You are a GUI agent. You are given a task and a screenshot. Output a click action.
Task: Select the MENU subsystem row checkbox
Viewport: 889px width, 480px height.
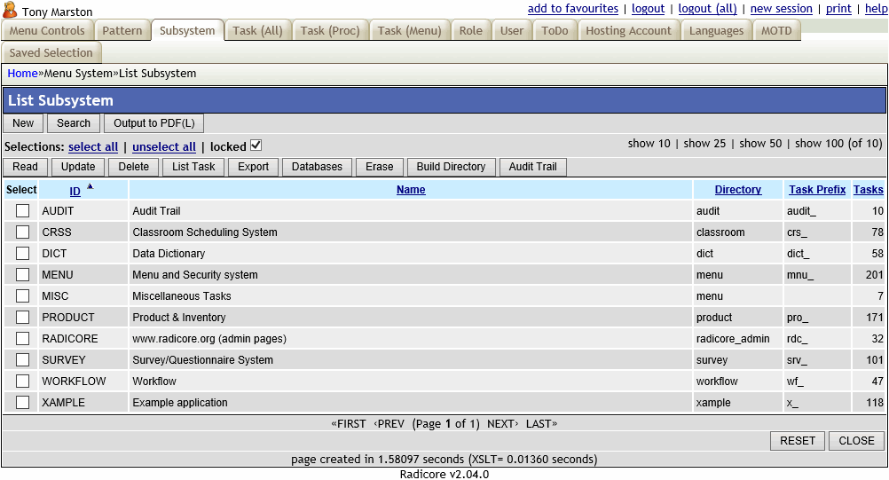(x=22, y=275)
